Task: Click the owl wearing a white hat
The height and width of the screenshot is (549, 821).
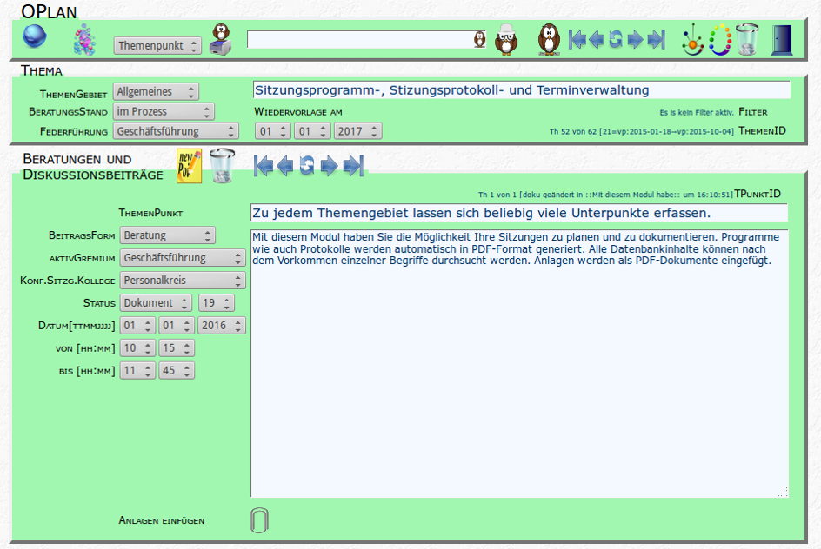Action: pyautogui.click(x=506, y=39)
